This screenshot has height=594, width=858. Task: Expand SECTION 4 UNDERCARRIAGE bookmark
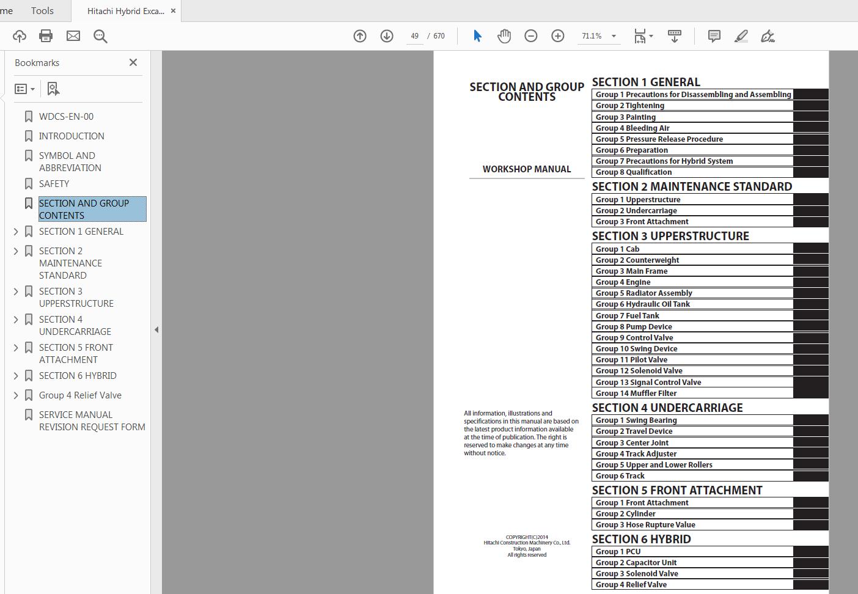click(16, 320)
